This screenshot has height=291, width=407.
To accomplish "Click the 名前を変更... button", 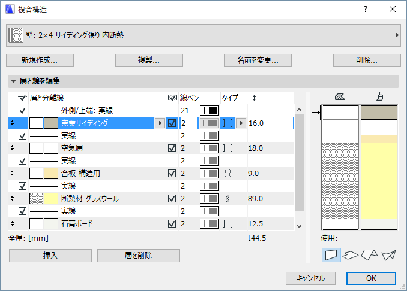I will click(x=258, y=60).
